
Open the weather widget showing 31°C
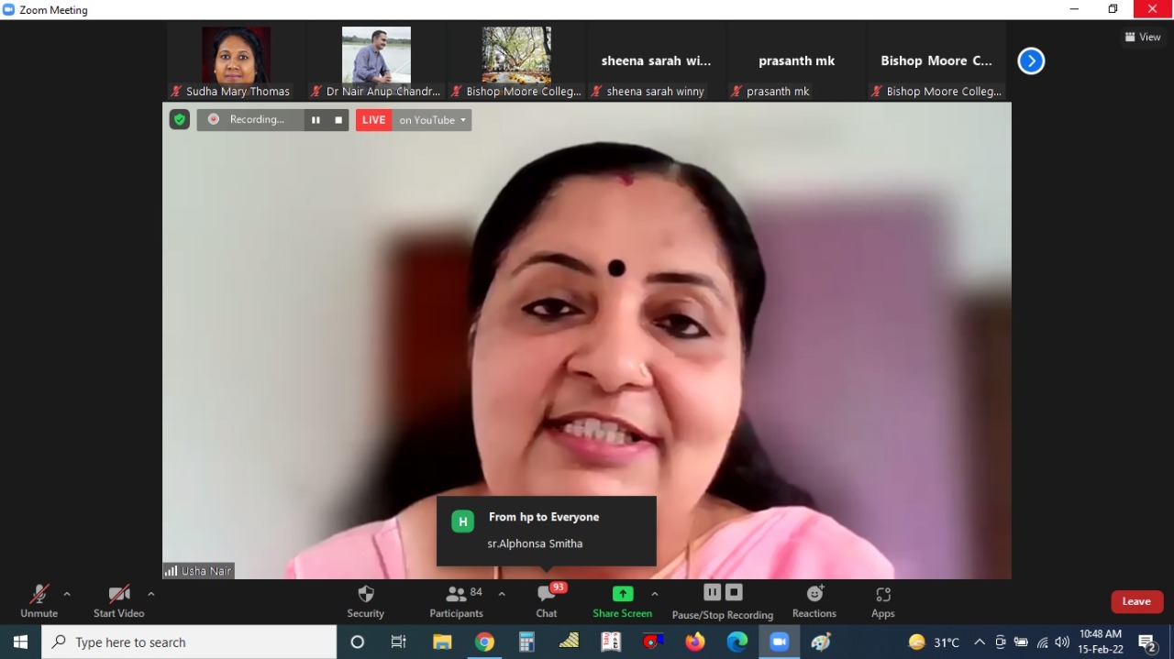934,642
